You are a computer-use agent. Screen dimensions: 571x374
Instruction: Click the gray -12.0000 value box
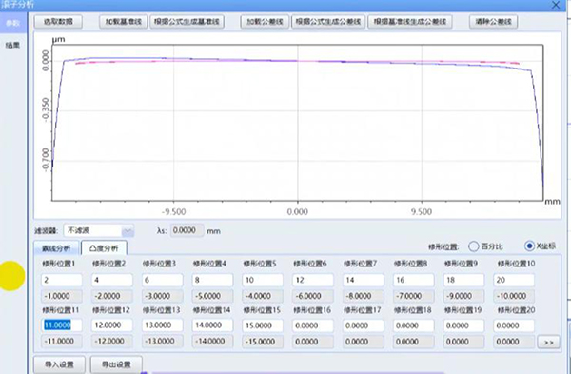pos(111,342)
